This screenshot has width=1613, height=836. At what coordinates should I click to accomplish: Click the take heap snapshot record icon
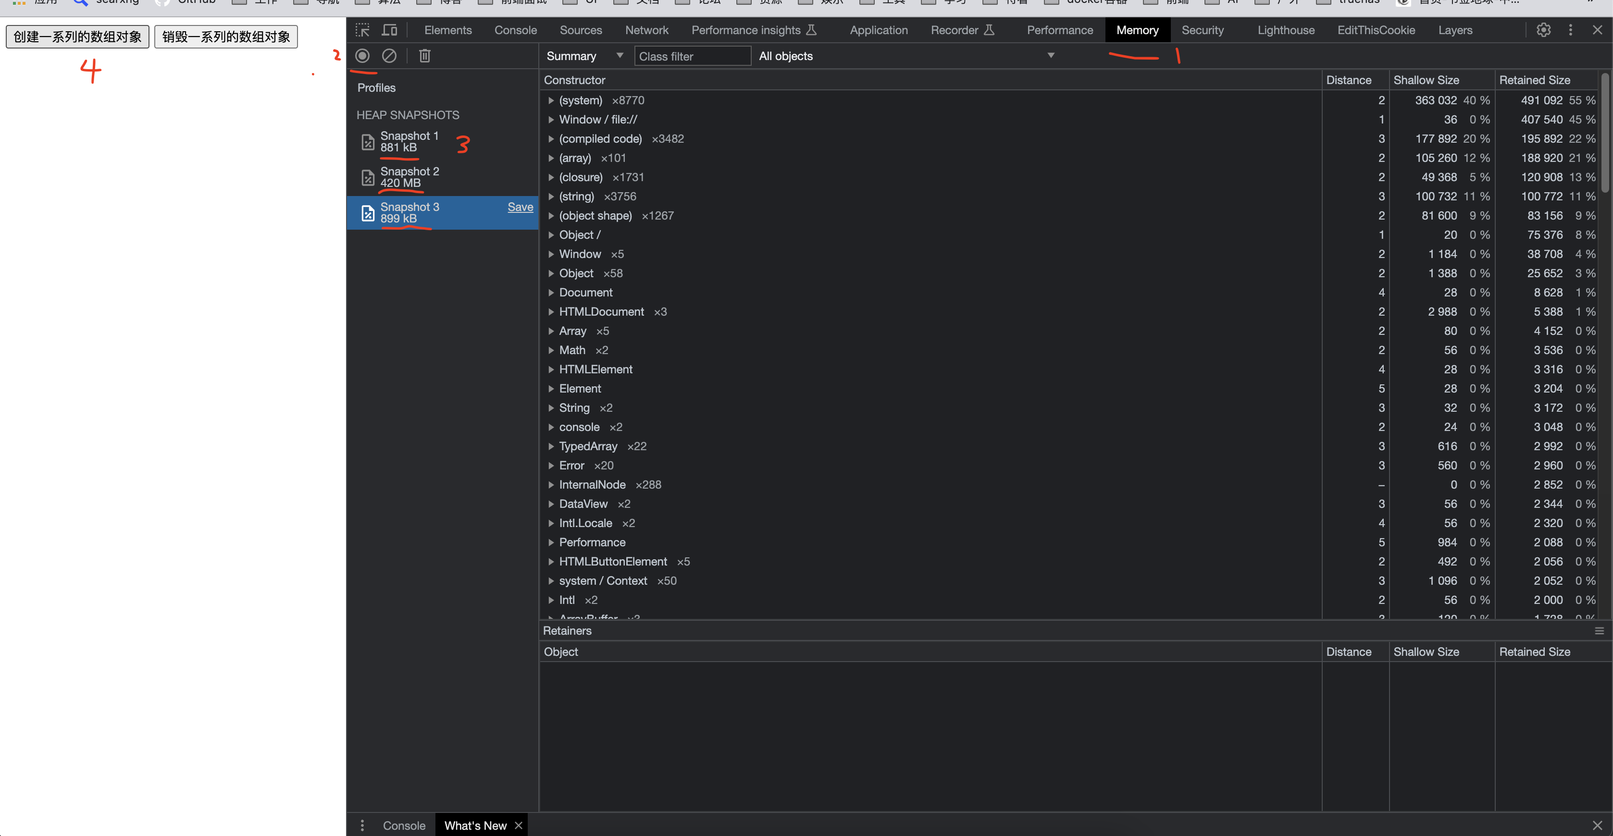362,56
